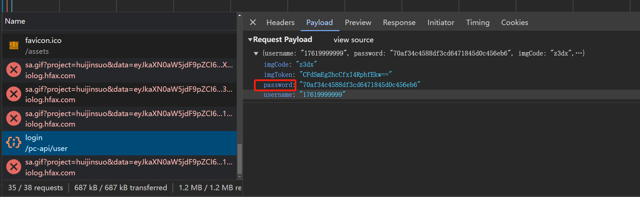The image size is (640, 197).
Task: Click the username key label
Action: (x=278, y=94)
